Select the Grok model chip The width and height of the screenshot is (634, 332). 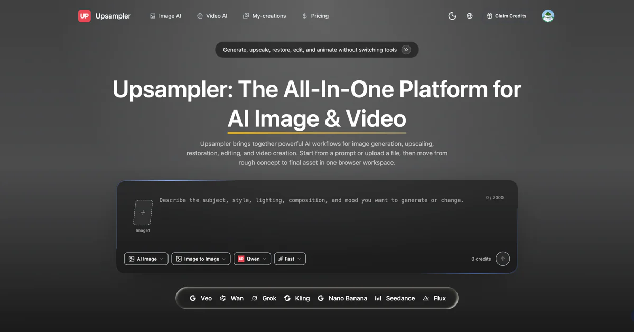(264, 298)
